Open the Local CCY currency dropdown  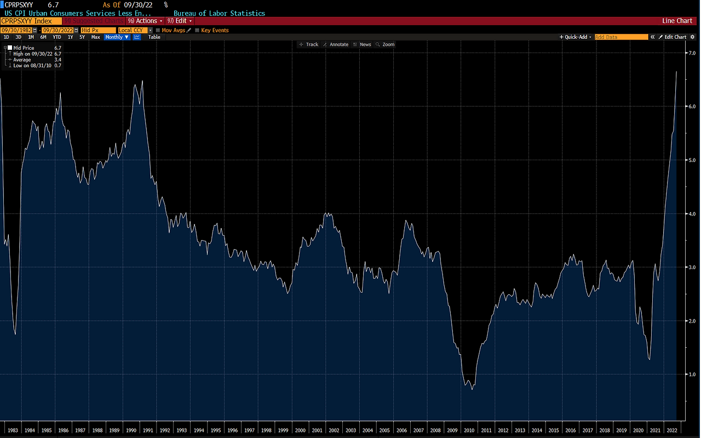pyautogui.click(x=150, y=30)
